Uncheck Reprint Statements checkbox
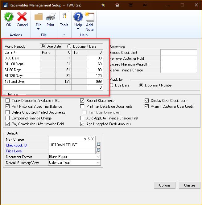This screenshot has height=205, width=202. pyautogui.click(x=82, y=101)
